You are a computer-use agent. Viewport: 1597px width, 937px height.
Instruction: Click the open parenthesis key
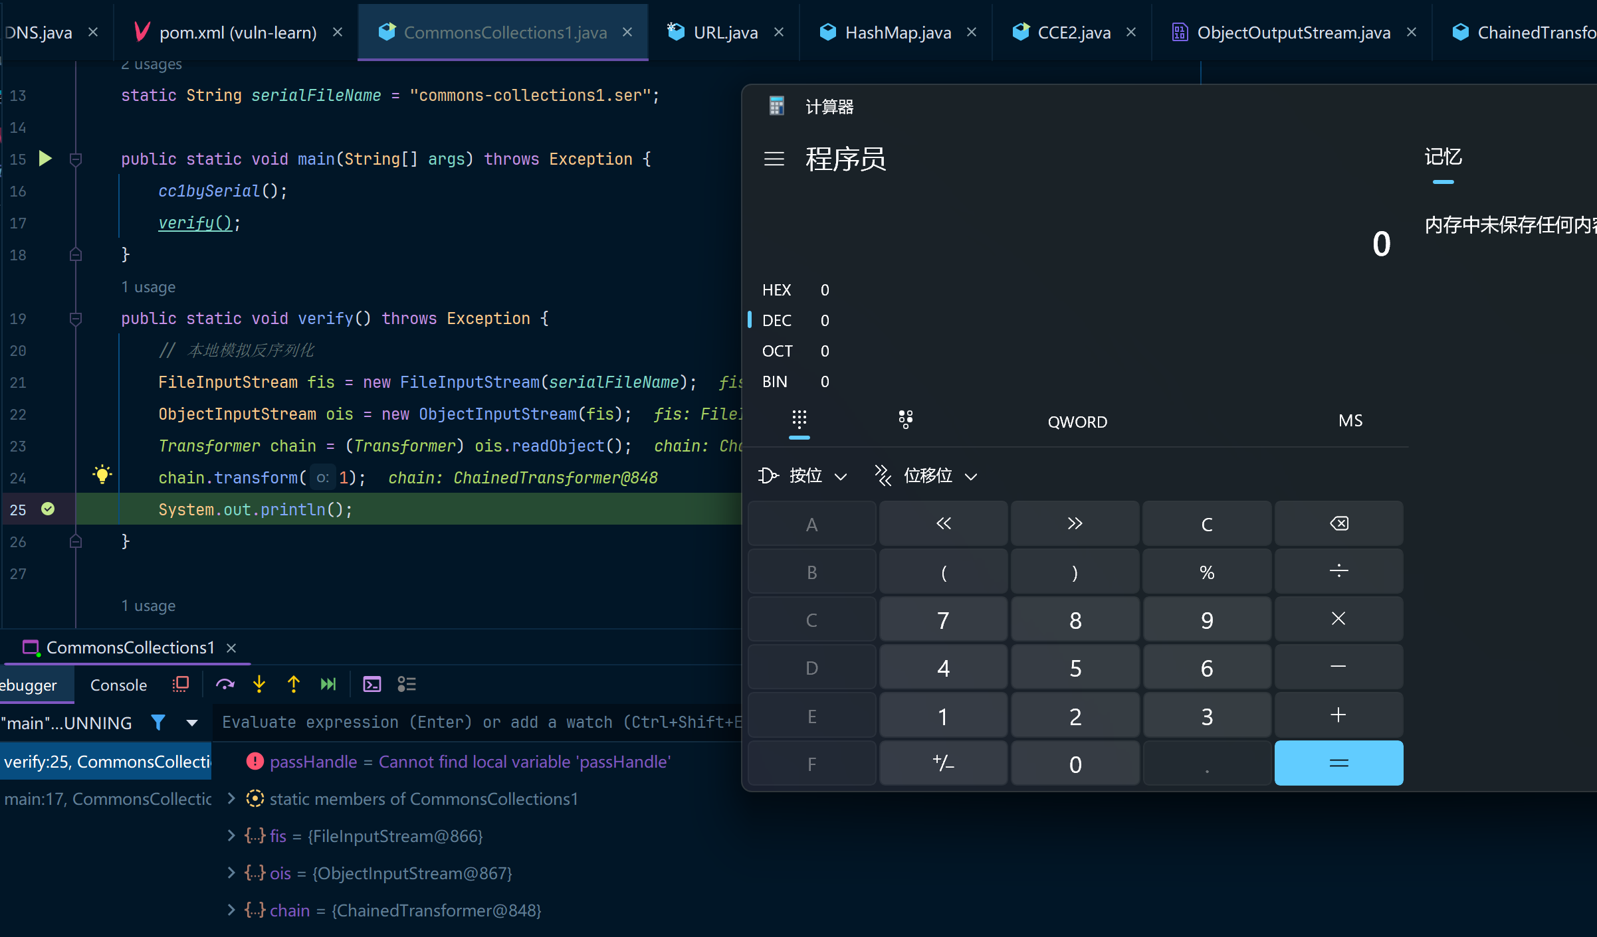[943, 572]
